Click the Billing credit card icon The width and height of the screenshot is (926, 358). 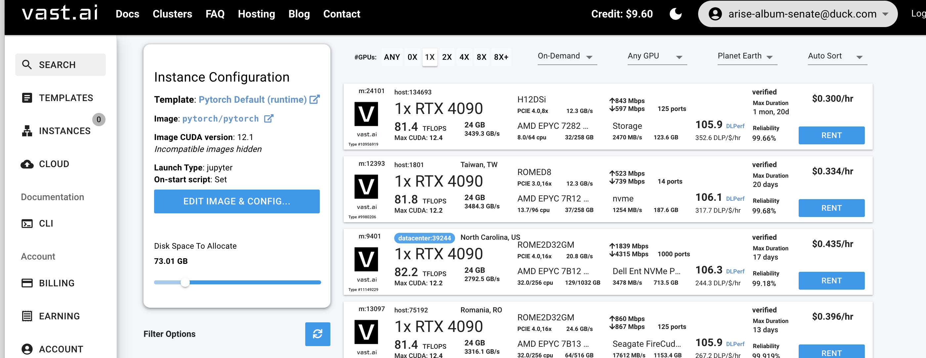pos(27,283)
